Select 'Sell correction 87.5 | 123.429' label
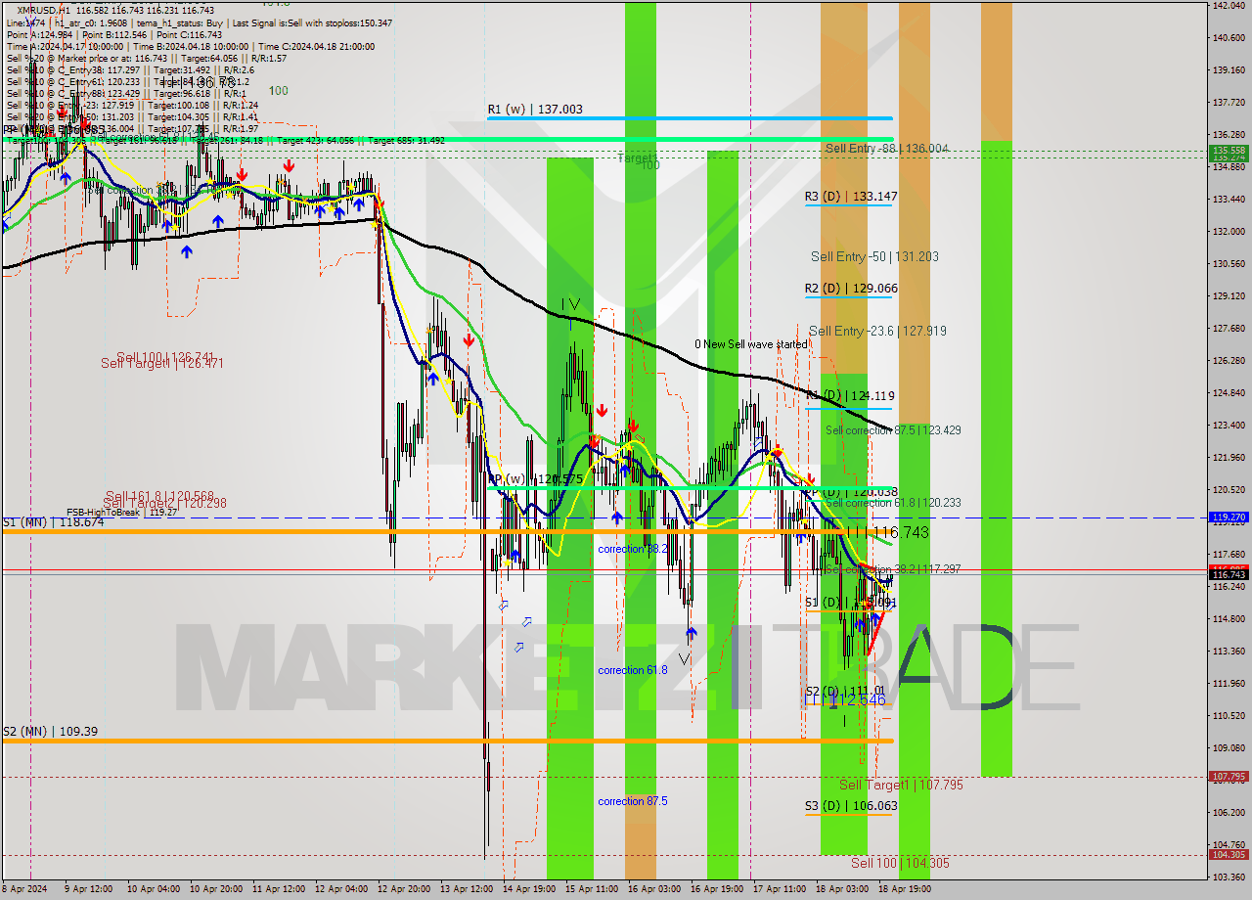This screenshot has width=1252, height=900. coord(893,430)
